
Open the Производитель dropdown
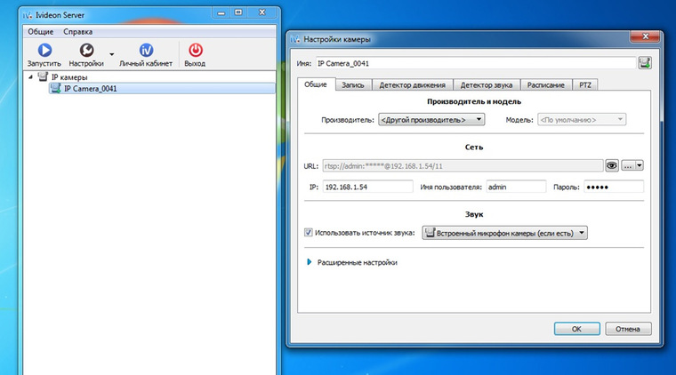pos(431,119)
